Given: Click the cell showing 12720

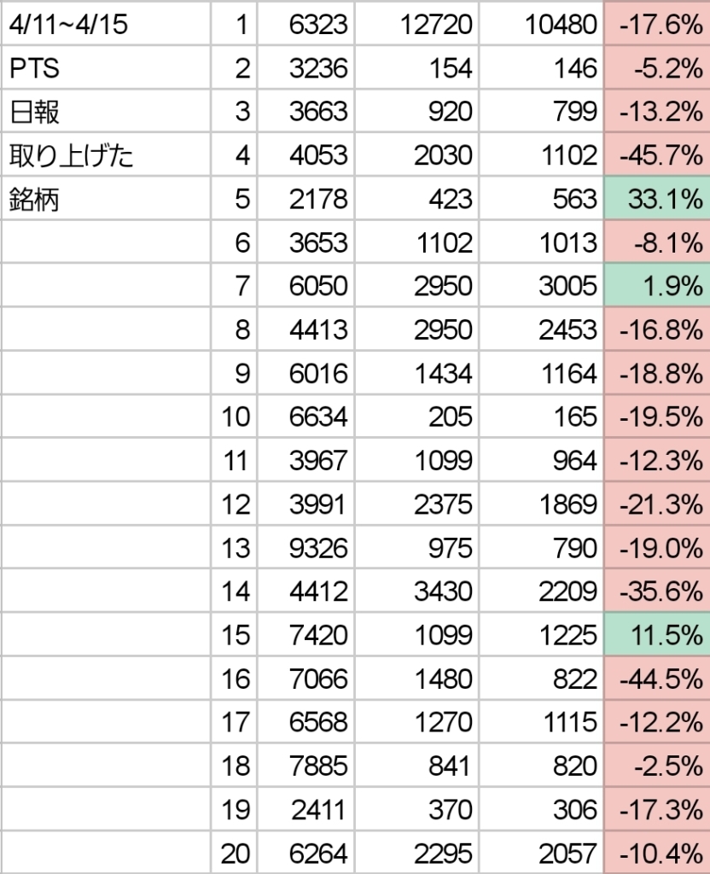Looking at the screenshot, I should click(x=416, y=23).
